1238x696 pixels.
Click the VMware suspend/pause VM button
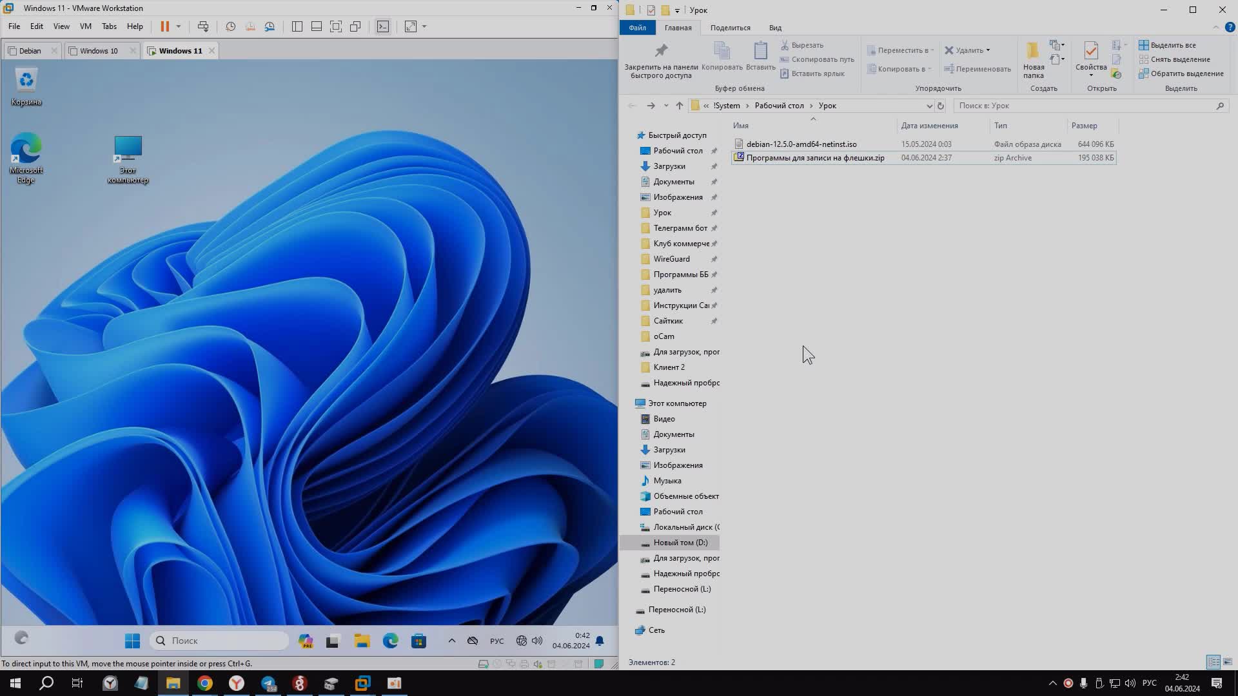pyautogui.click(x=164, y=26)
